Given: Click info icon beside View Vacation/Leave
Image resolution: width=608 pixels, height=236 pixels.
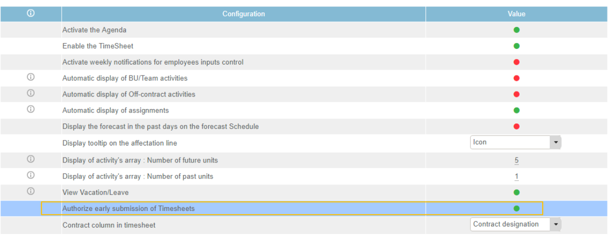Looking at the screenshot, I should click(31, 191).
